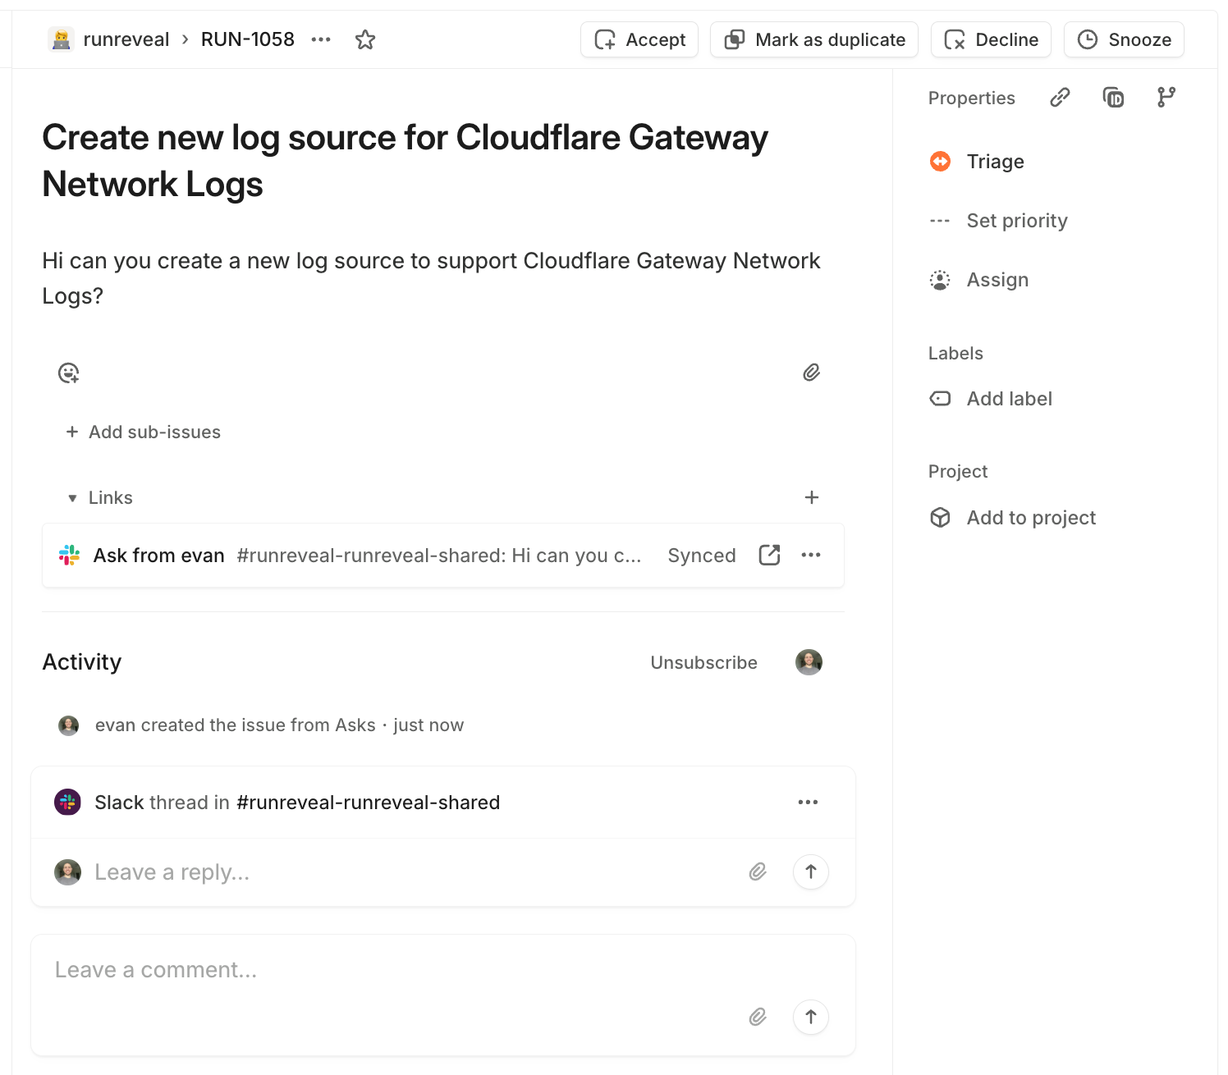Viewport: 1228px width, 1075px height.
Task: Click Add label in Labels section
Action: pyautogui.click(x=1009, y=399)
